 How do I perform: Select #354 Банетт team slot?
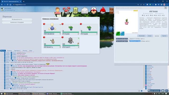coord(71,42)
